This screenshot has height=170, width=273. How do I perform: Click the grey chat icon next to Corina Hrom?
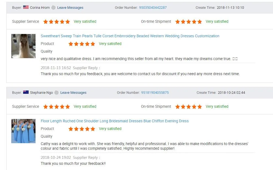(x=53, y=7)
